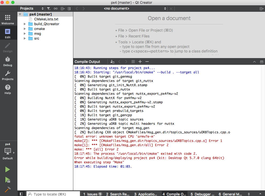Close the Compile Output pane
Image resolution: width=265 pixels, height=196 pixels.
tap(262, 62)
